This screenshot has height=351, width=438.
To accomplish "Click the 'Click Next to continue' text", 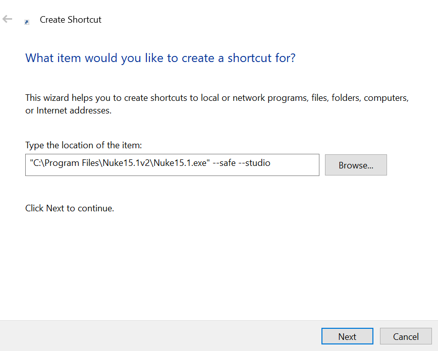I will pyautogui.click(x=70, y=208).
